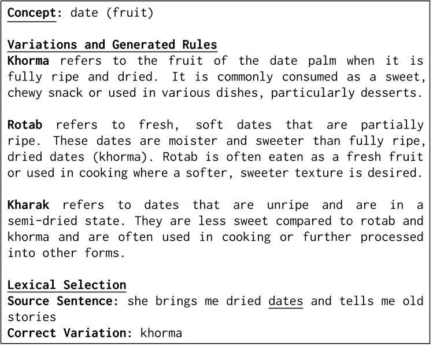
Task: Click the bold 'Kharak' term
Action: [x=28, y=205]
